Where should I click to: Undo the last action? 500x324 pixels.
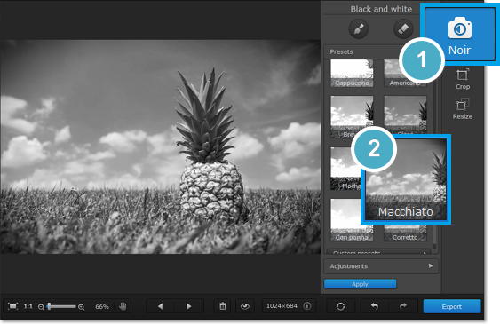click(x=375, y=306)
